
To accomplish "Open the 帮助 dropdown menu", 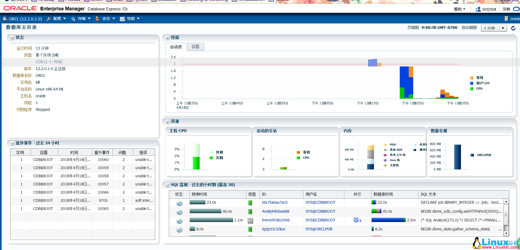I will [x=460, y=9].
